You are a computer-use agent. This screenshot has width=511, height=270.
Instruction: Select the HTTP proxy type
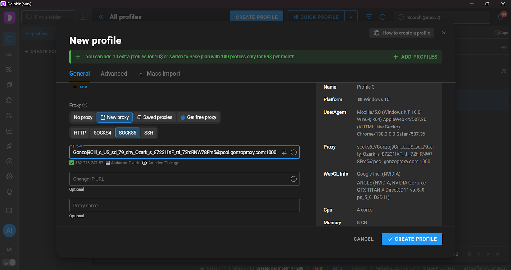click(80, 133)
